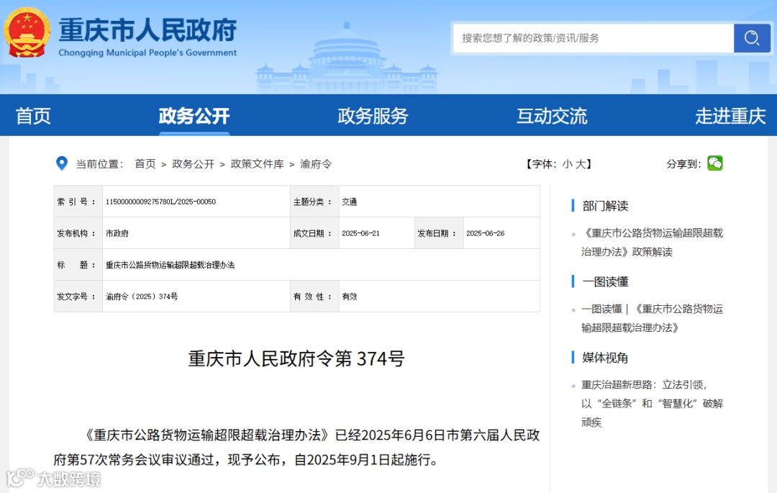Click the publish date 2025-06-26
This screenshot has height=493, width=777.
pos(485,233)
